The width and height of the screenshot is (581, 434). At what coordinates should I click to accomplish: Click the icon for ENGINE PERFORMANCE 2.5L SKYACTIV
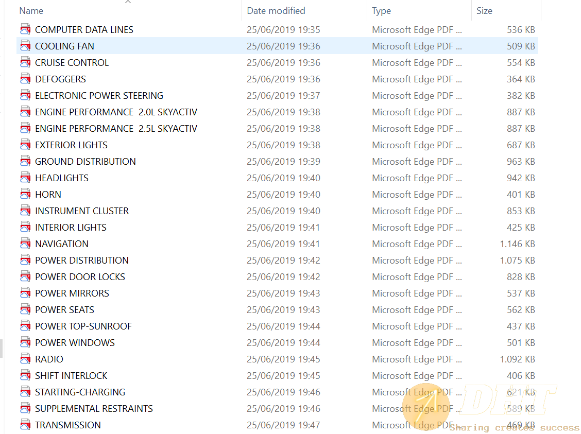point(25,129)
